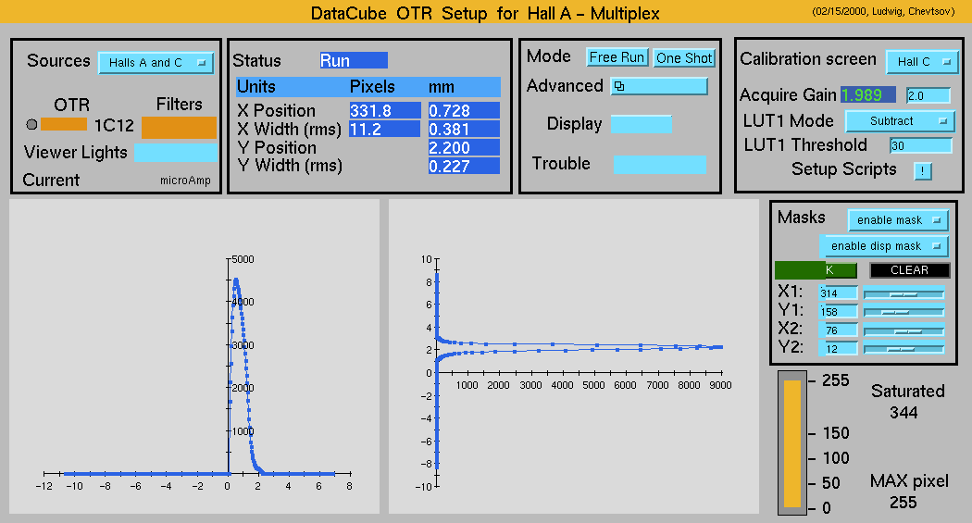The image size is (972, 523).
Task: Click the yellow pixel intensity bar gauge
Action: coord(791,442)
